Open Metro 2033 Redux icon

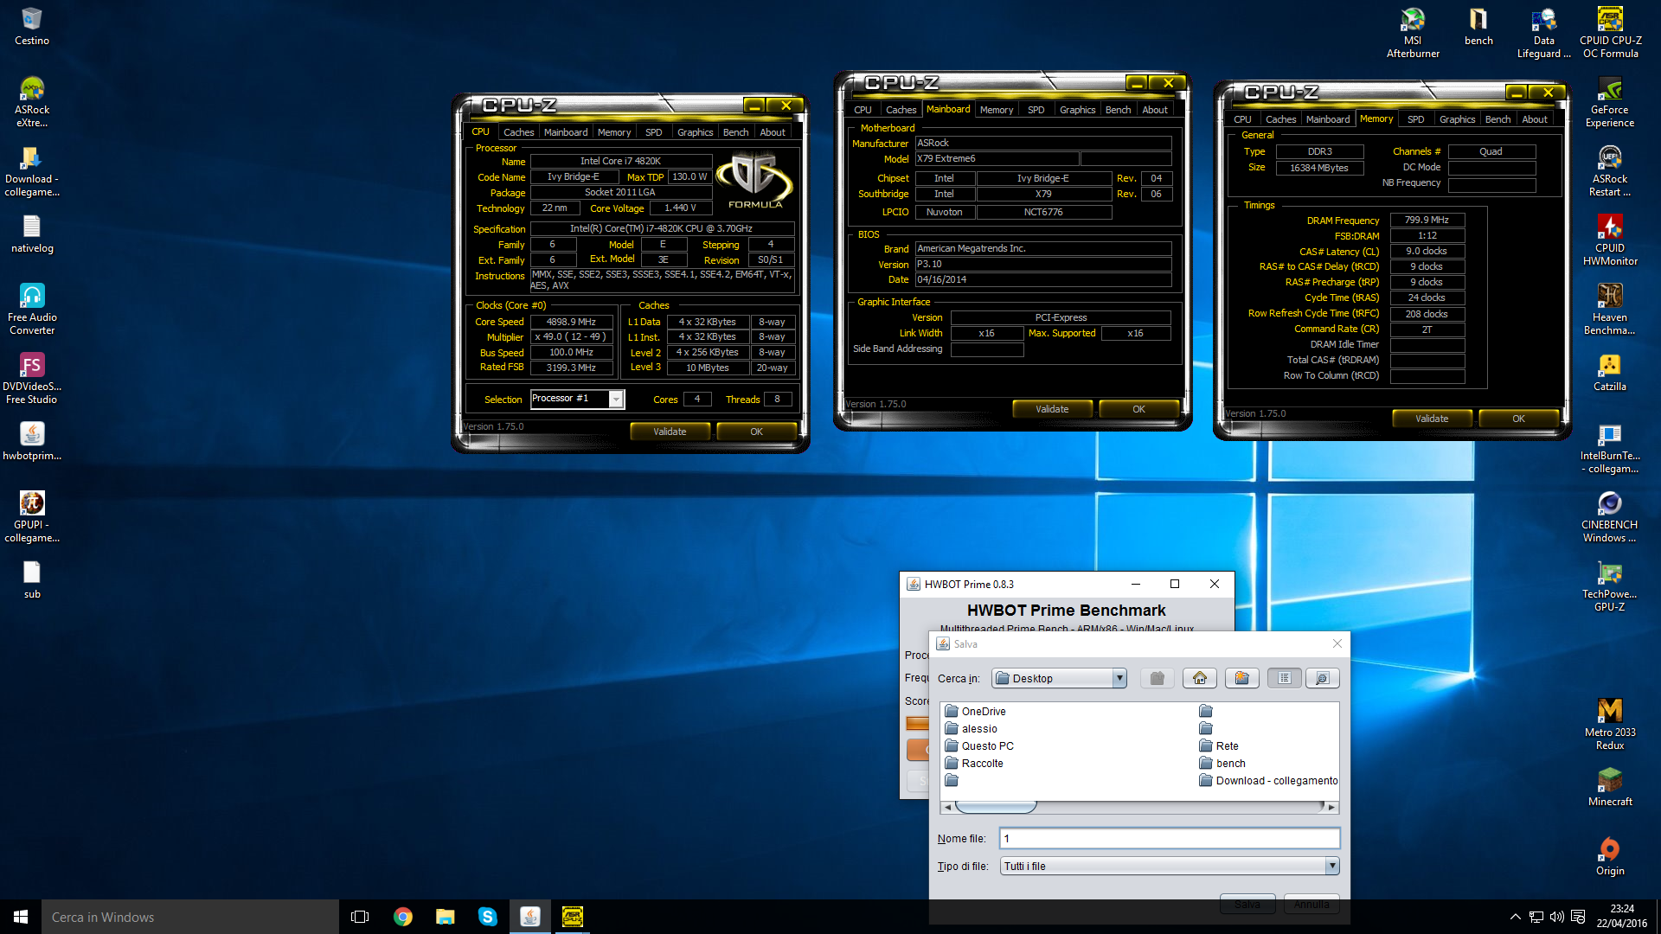tap(1610, 725)
